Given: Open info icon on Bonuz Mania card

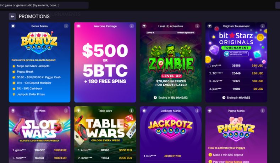Looking at the screenshot, I should 66,26.
